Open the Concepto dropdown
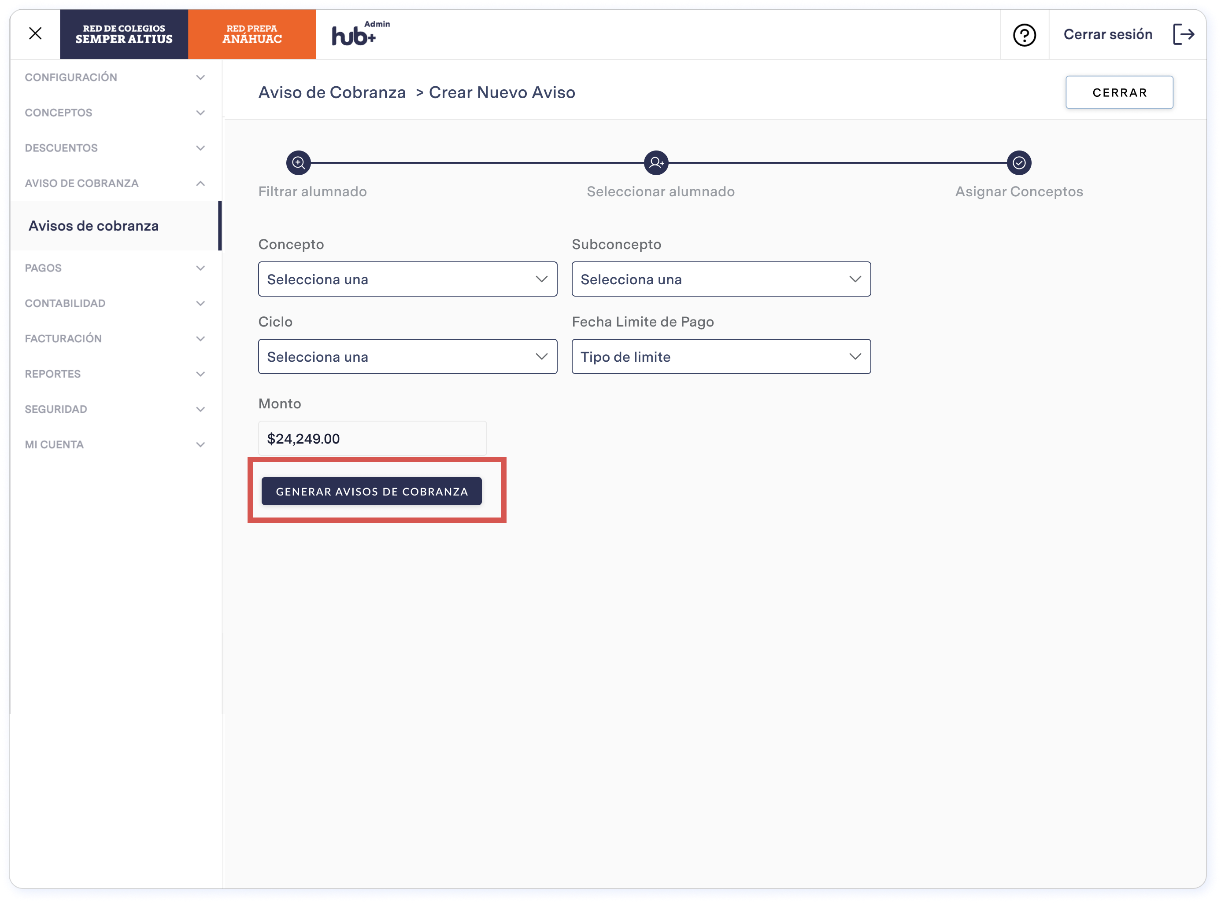 [x=407, y=279]
